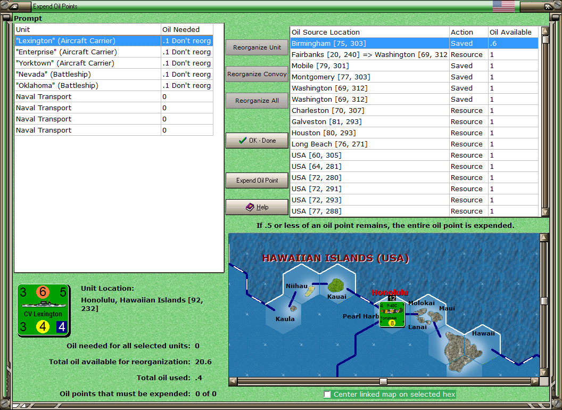Image resolution: width=562 pixels, height=410 pixels.
Task: Click the Unit column header
Action: pos(87,29)
